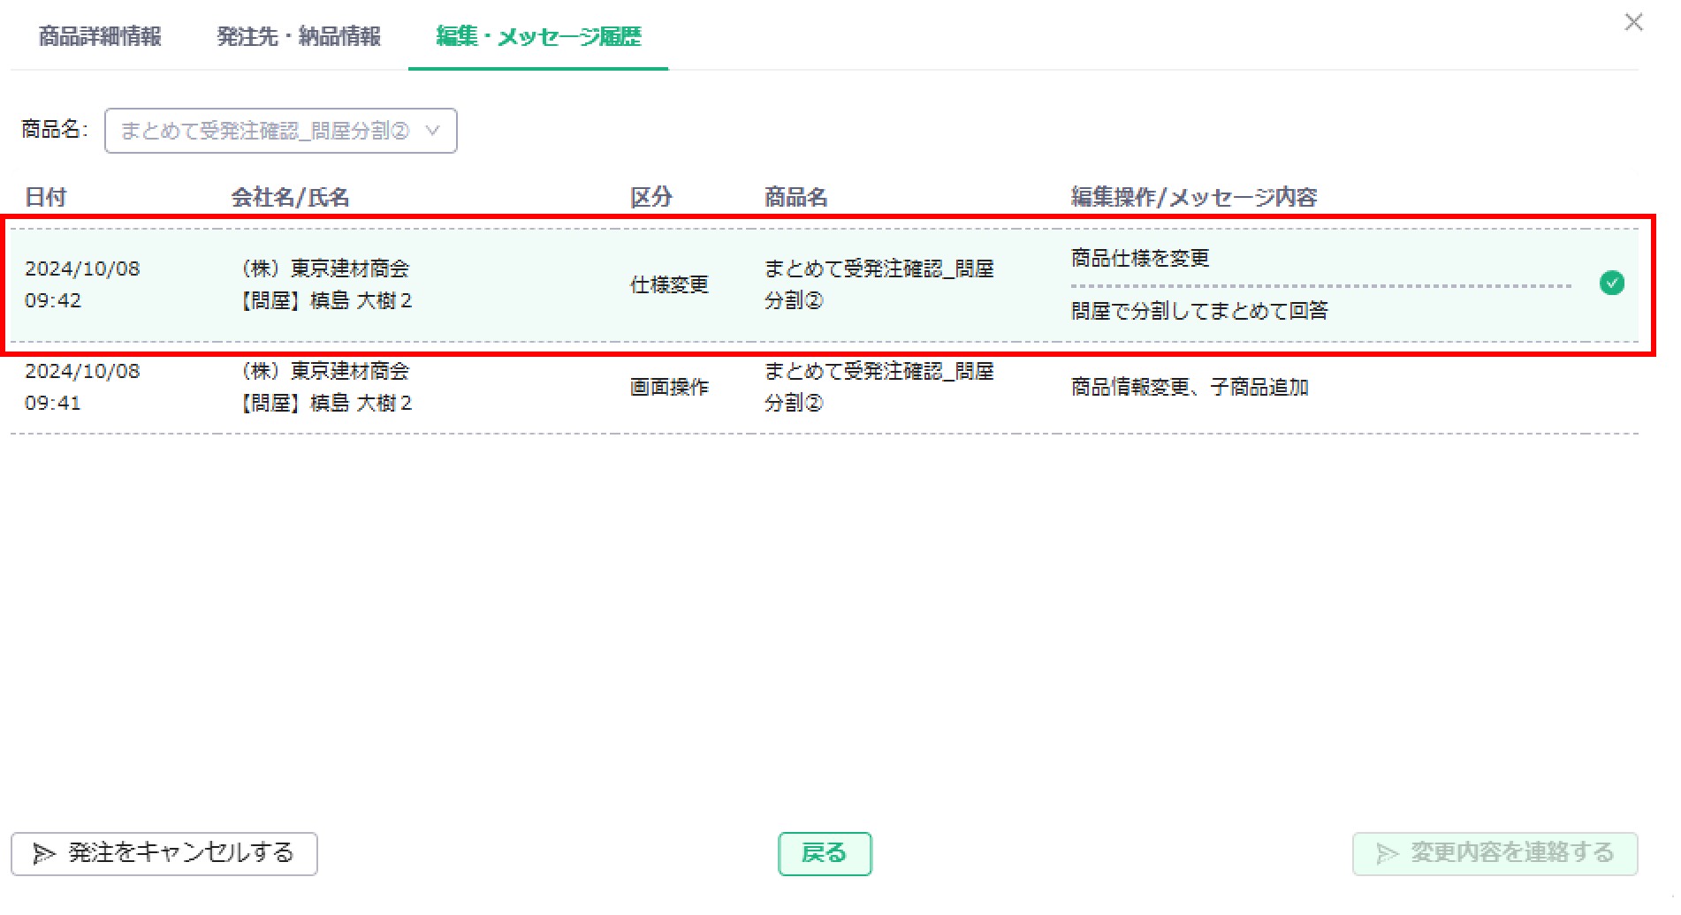
Task: Click the 商品名 column header
Action: [x=796, y=197]
